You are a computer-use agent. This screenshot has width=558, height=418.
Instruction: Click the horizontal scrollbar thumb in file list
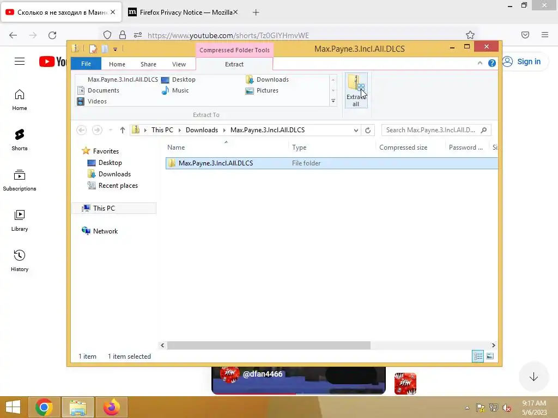point(269,345)
